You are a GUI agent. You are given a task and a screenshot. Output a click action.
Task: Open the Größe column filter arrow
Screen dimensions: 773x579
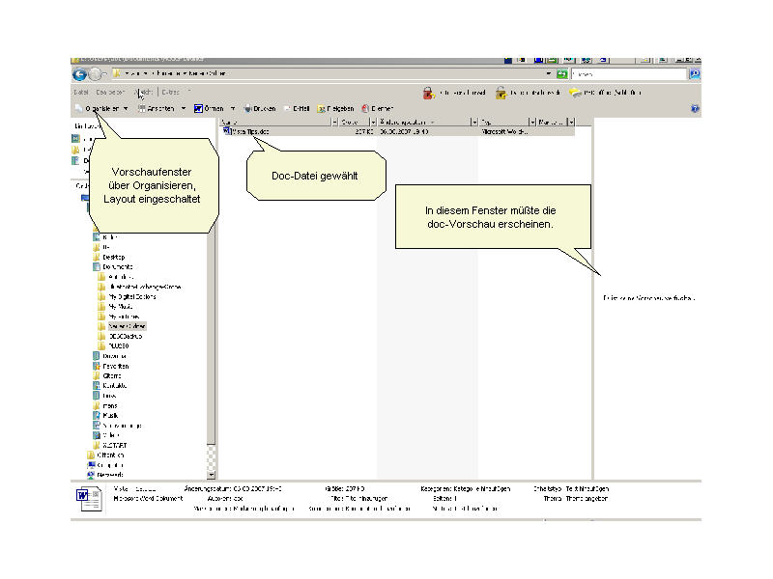373,123
